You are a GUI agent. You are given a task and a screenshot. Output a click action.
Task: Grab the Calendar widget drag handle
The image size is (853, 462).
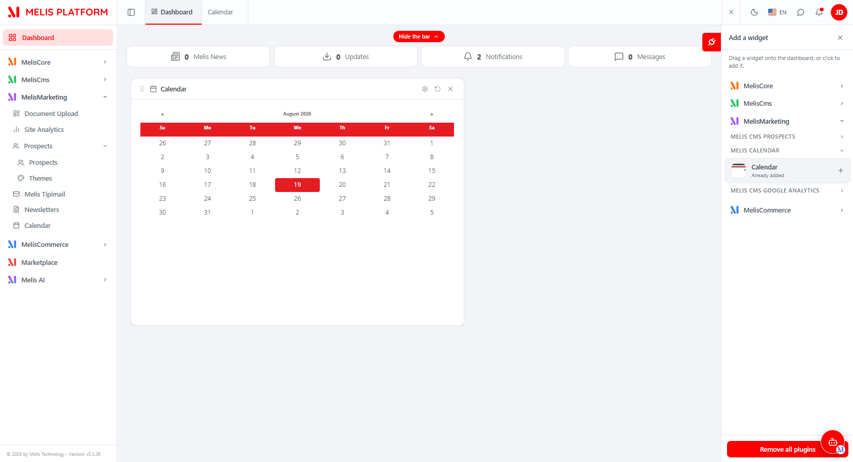[x=142, y=89]
